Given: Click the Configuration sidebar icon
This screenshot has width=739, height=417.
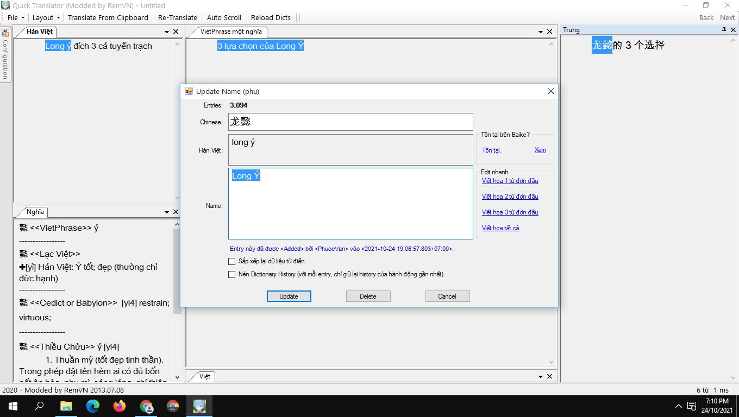Looking at the screenshot, I should (5, 33).
